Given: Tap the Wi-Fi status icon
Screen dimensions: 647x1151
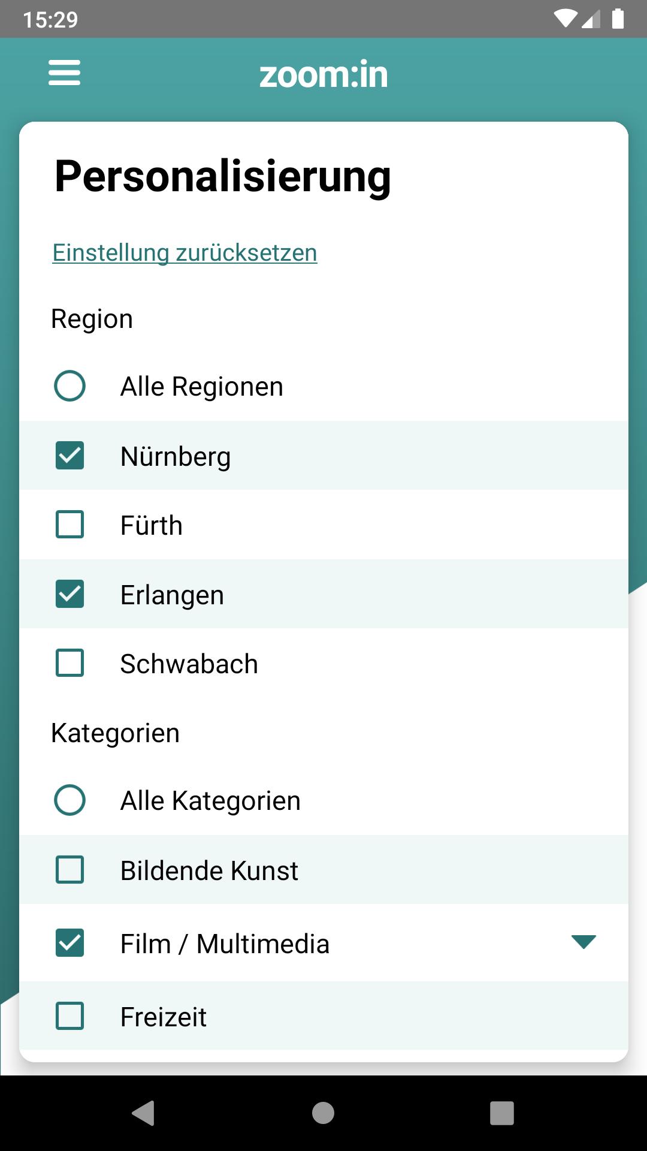Looking at the screenshot, I should coord(565,19).
